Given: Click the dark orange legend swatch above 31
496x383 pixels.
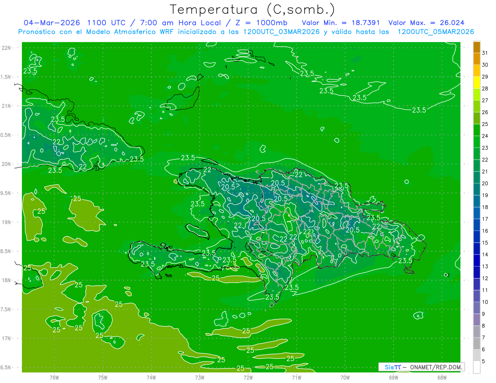Looking at the screenshot, I should click(477, 47).
